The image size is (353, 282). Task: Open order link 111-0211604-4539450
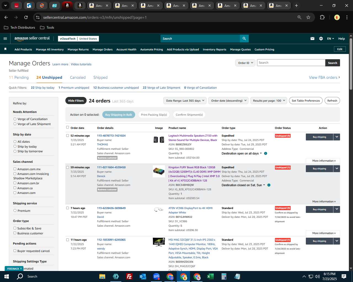[x=111, y=167]
